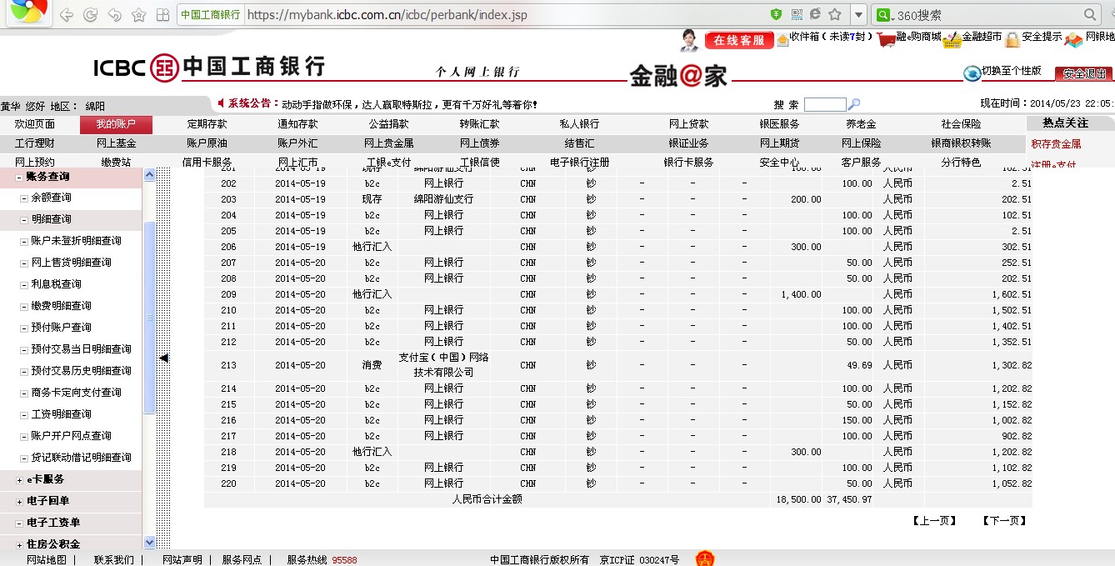The image size is (1115, 566).
Task: Expand the 电子回单 section
Action: (20, 502)
